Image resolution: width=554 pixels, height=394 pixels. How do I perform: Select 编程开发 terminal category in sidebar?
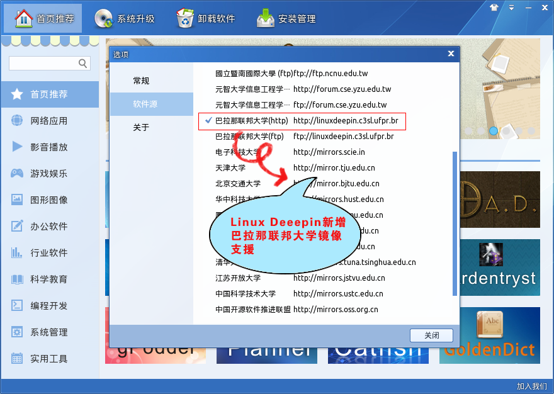(x=50, y=306)
